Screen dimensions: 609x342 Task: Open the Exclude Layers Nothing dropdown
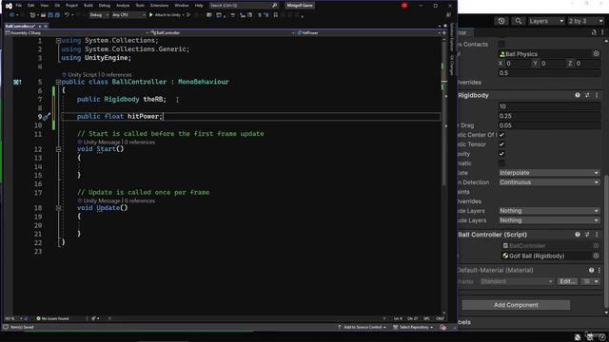tap(549, 220)
